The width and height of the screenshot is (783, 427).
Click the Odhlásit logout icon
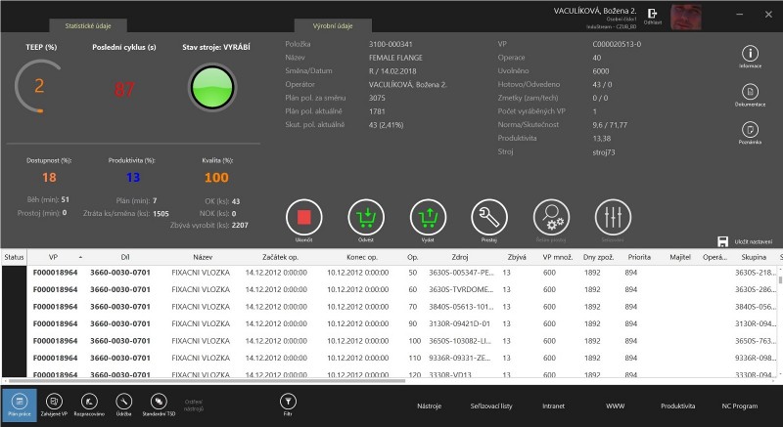pyautogui.click(x=653, y=14)
